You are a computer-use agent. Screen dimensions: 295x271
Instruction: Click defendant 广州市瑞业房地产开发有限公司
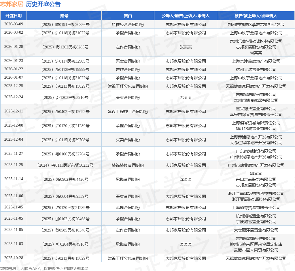(256, 165)
